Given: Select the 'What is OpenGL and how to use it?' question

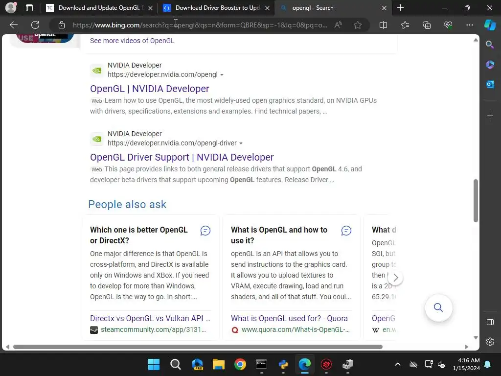Looking at the screenshot, I should (279, 235).
